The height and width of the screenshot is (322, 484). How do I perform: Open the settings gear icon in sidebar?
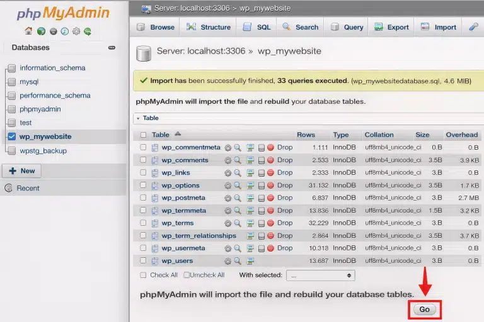pos(76,31)
